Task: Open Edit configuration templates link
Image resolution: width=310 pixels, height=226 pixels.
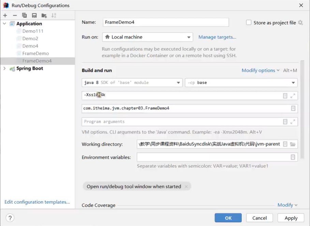Action: [x=37, y=202]
